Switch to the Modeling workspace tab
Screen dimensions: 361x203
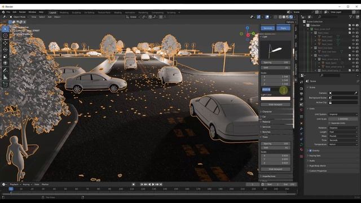64,12
